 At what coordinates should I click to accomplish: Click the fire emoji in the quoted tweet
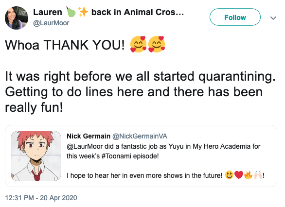[249, 175]
